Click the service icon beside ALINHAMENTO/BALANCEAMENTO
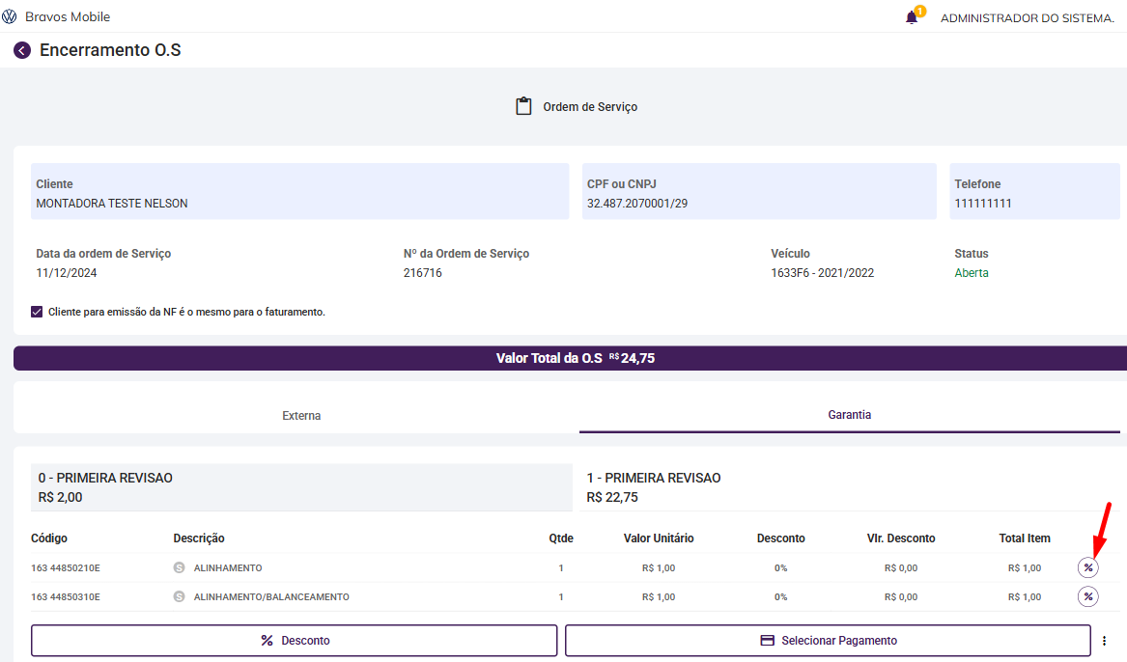Screen dimensions: 1127x662 (x=179, y=596)
